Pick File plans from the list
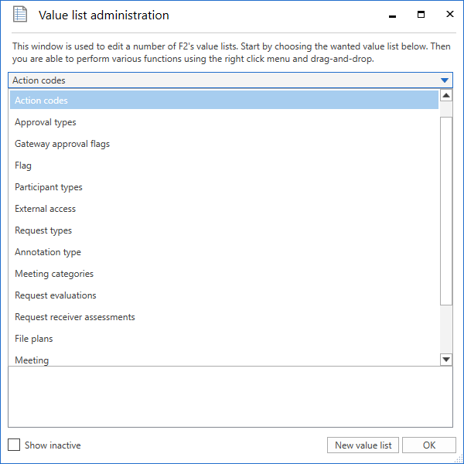464x464 pixels. click(x=34, y=339)
